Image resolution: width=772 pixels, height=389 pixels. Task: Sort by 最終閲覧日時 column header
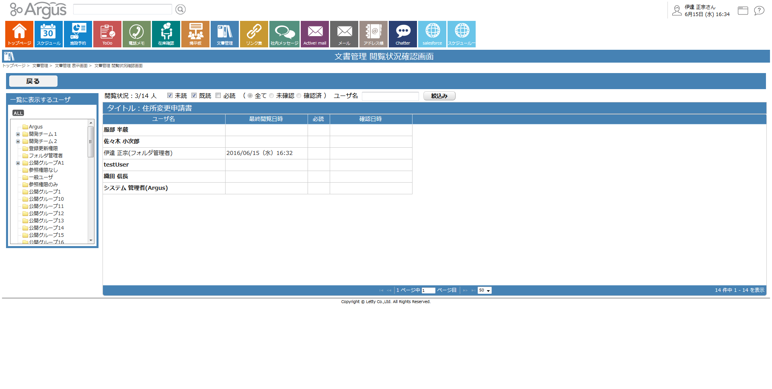(267, 119)
